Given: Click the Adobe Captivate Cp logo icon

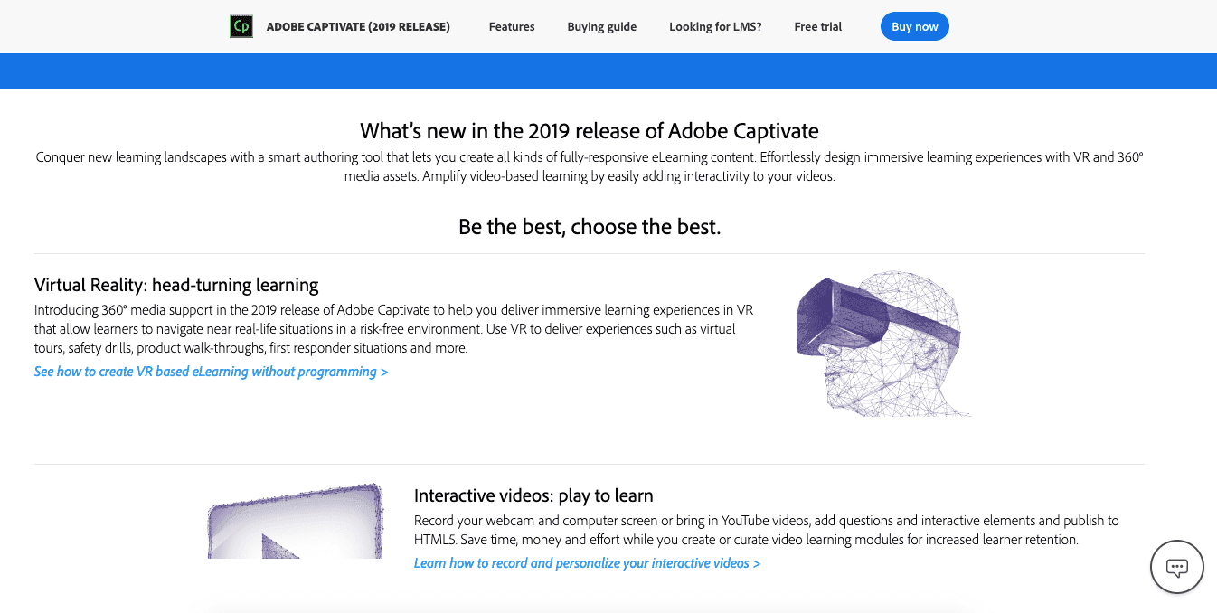Looking at the screenshot, I should 241,26.
